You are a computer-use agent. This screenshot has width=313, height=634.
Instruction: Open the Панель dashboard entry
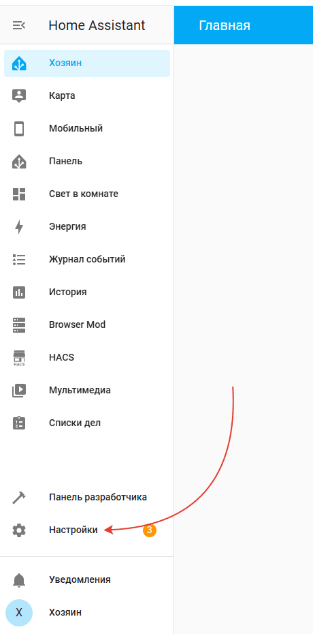(87, 161)
